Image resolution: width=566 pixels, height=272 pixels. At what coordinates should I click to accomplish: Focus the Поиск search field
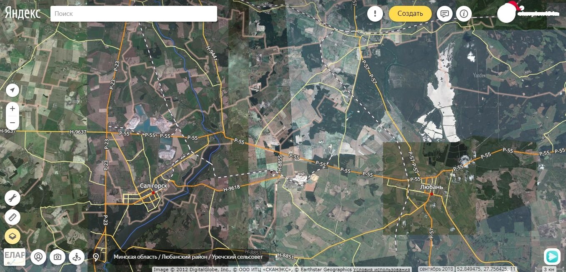click(133, 14)
